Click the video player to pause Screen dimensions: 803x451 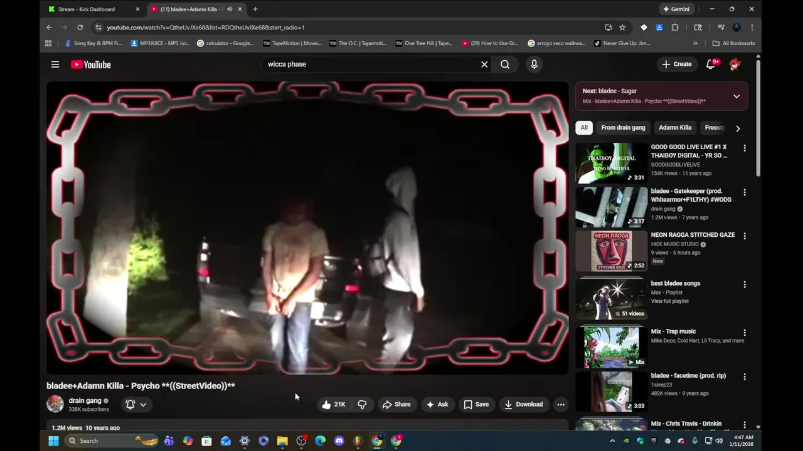307,228
